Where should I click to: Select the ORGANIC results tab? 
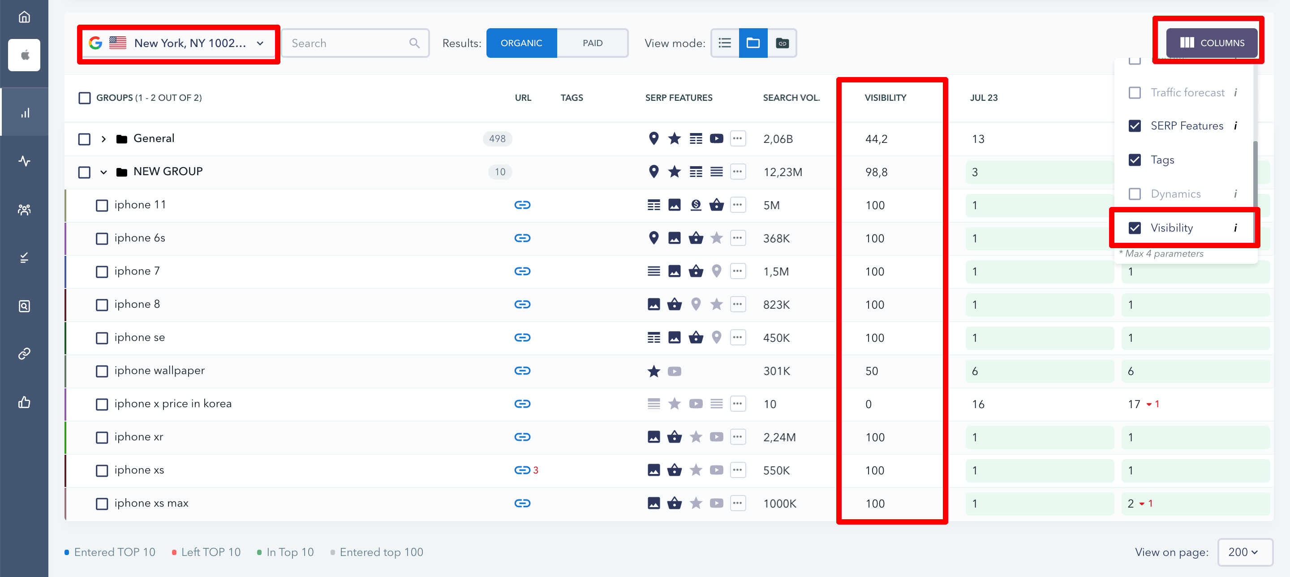(x=521, y=43)
